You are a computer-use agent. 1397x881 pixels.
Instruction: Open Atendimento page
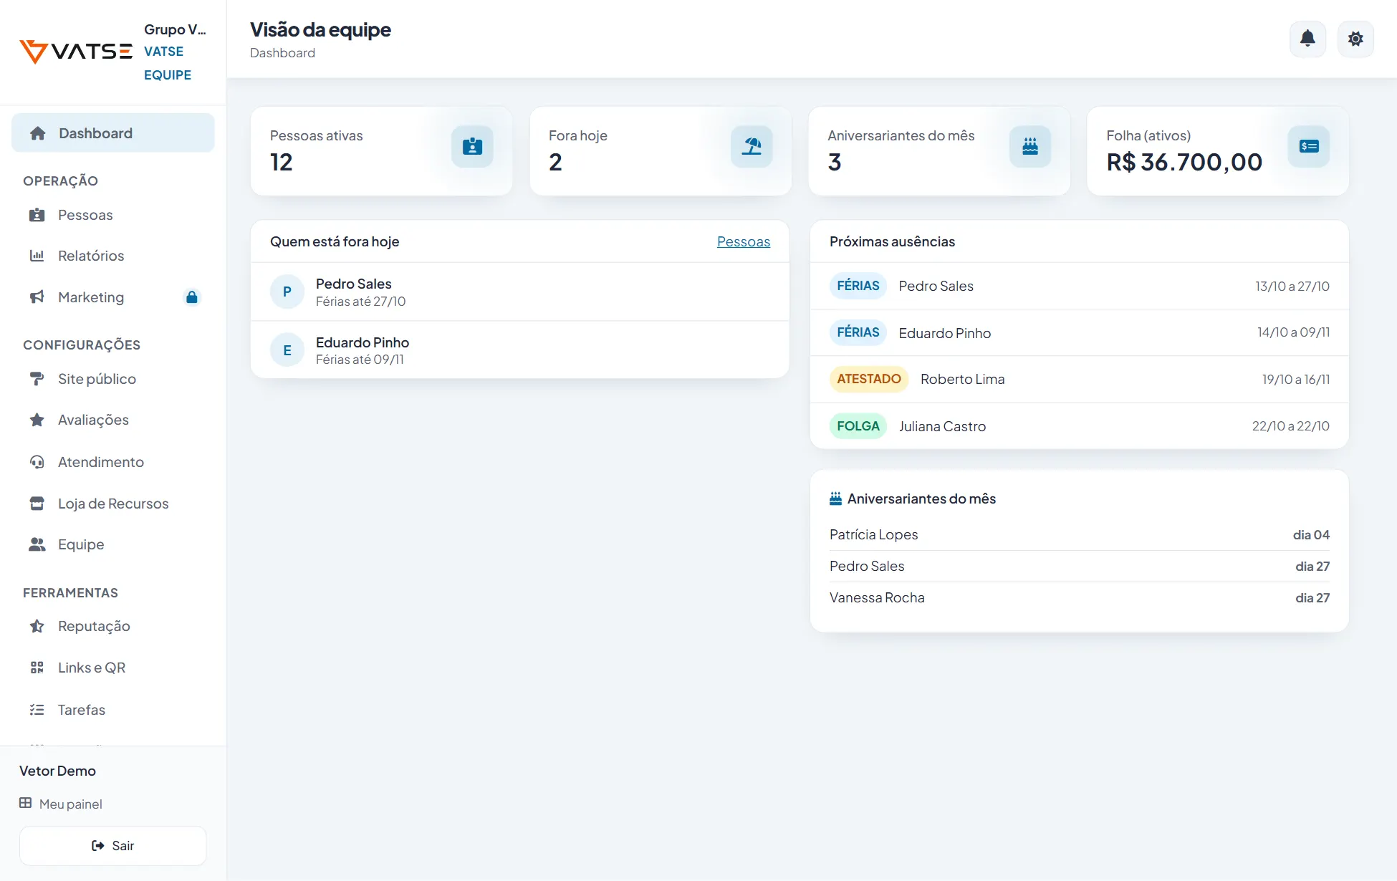coord(113,462)
